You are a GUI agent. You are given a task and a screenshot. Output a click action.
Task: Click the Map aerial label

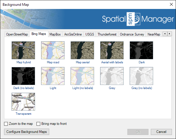(x=83, y=62)
